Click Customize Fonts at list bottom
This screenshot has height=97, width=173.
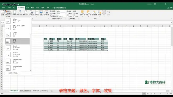[13, 73]
